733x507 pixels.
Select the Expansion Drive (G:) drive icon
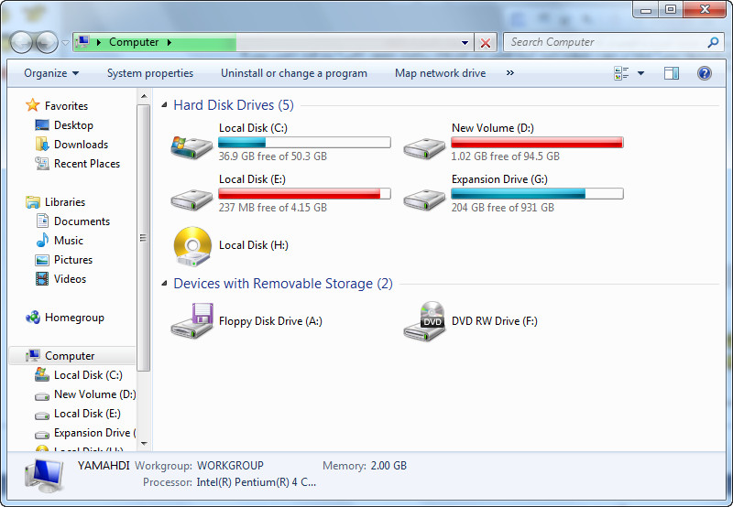coord(424,200)
